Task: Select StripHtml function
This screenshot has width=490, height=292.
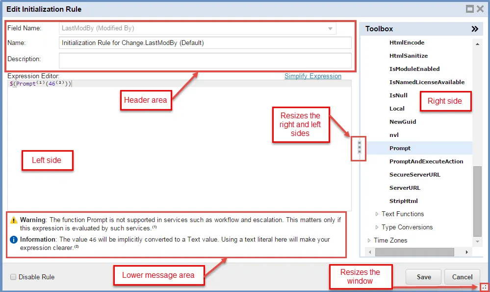Action: click(404, 201)
